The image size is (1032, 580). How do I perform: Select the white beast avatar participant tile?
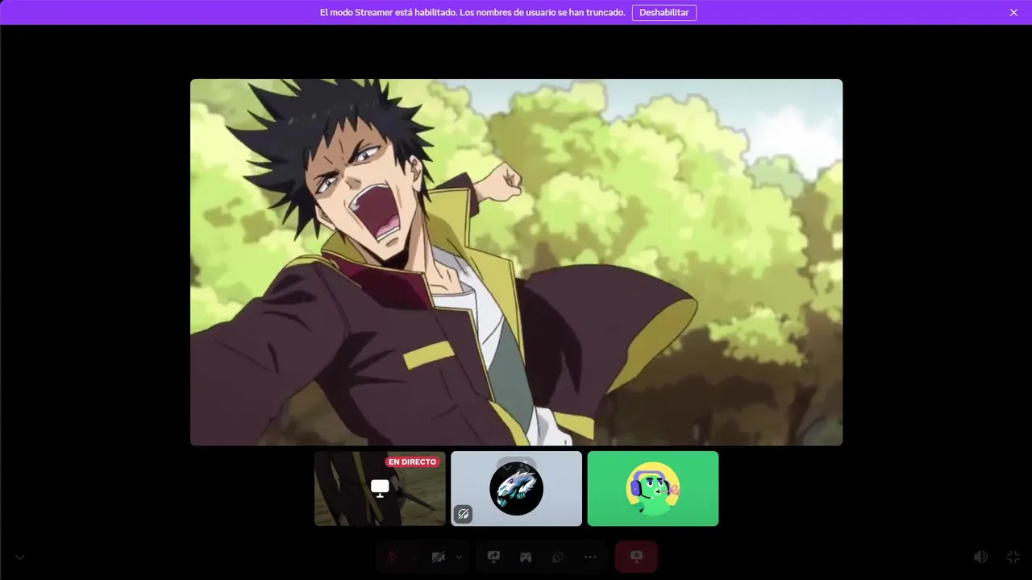pyautogui.click(x=516, y=488)
